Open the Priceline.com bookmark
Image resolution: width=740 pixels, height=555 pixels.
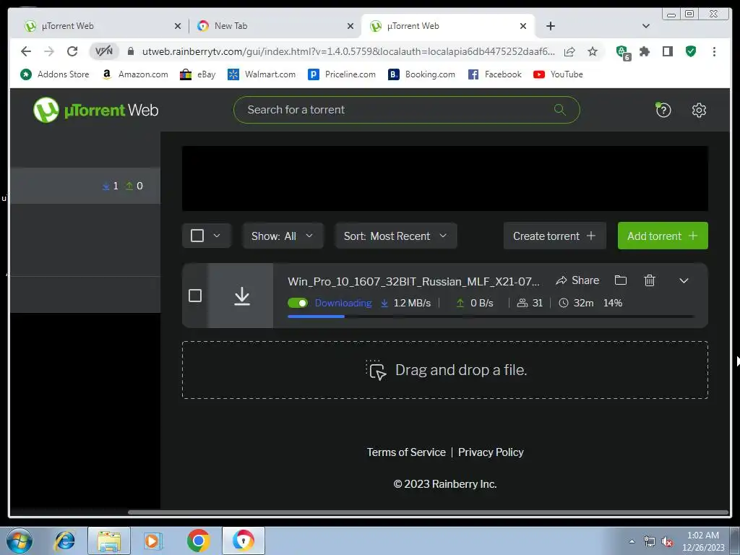[x=342, y=74]
